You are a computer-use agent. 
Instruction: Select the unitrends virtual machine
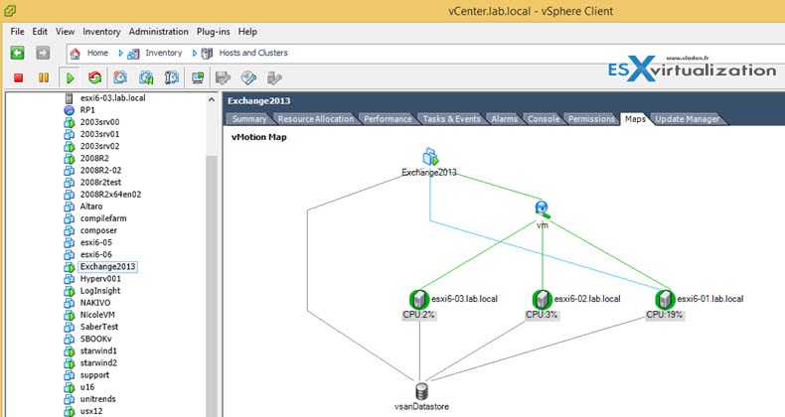pos(97,399)
